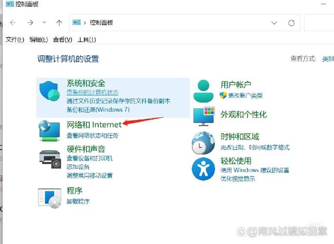The width and height of the screenshot is (334, 244).
Task: Click the 优化视觉显示 link
Action: 237,179
